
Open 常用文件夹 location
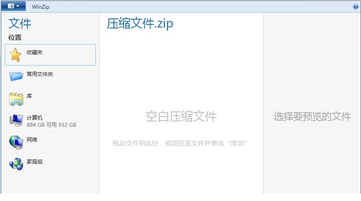point(50,77)
